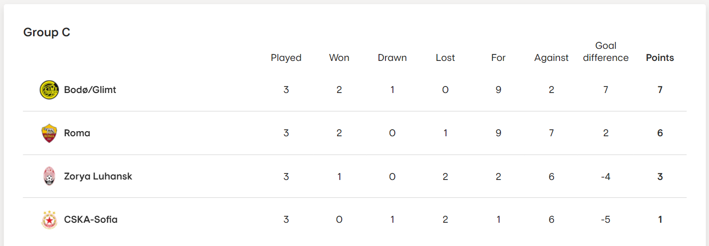The width and height of the screenshot is (709, 246).
Task: Select the CSKA-Sofia team name
Action: click(91, 219)
